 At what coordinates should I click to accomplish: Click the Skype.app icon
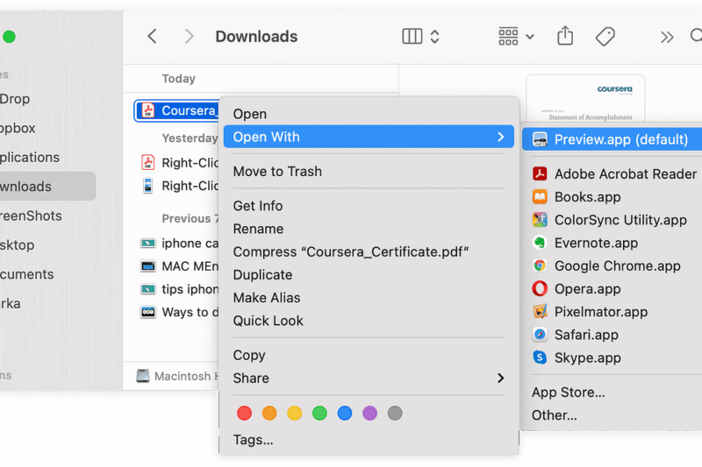point(540,357)
